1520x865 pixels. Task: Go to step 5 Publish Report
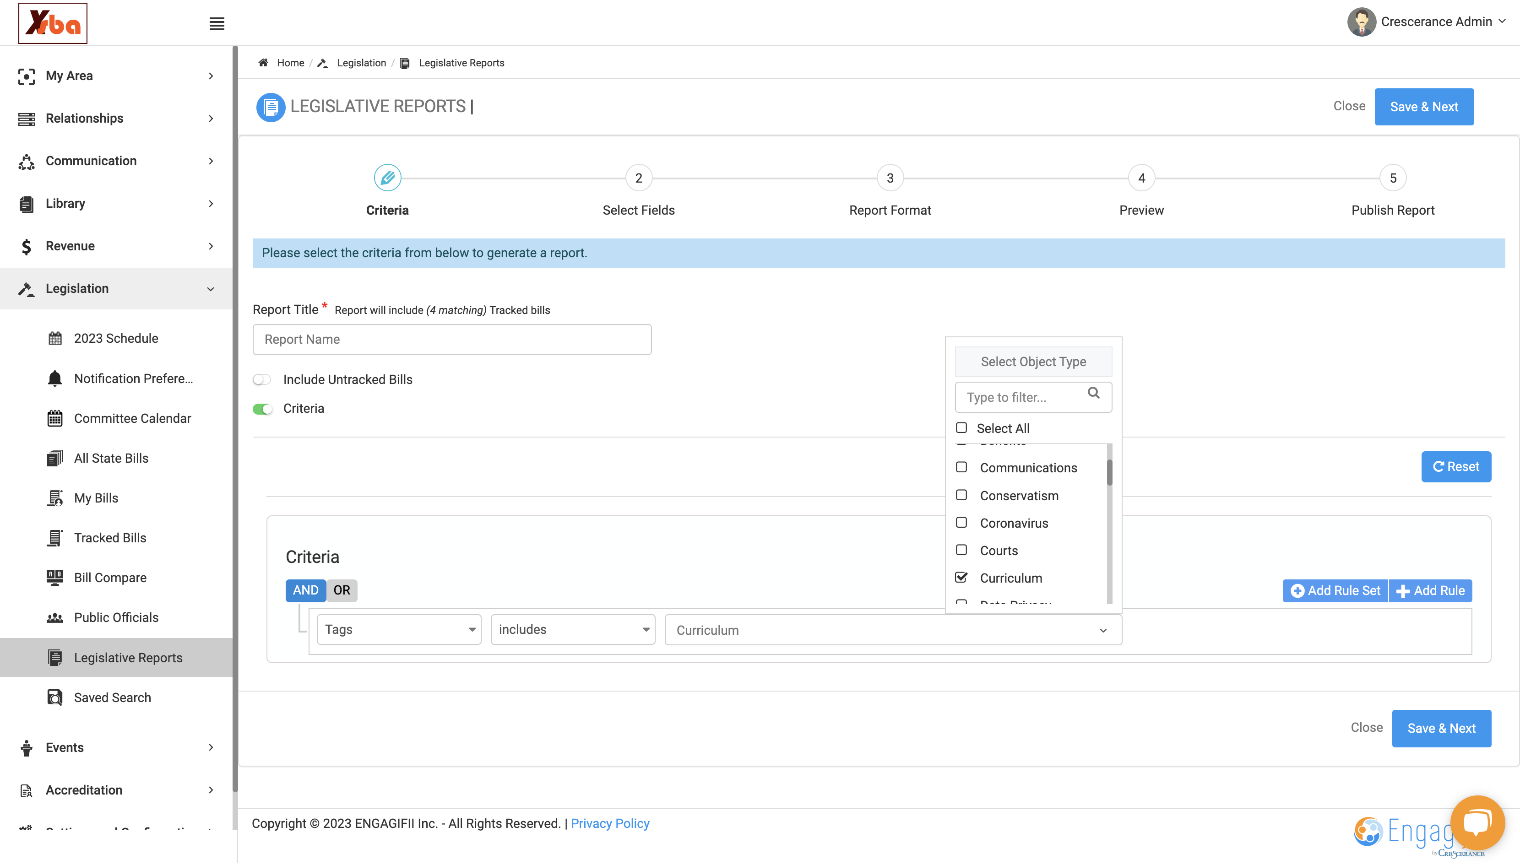(x=1393, y=178)
